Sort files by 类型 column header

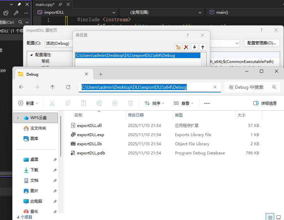179,115
